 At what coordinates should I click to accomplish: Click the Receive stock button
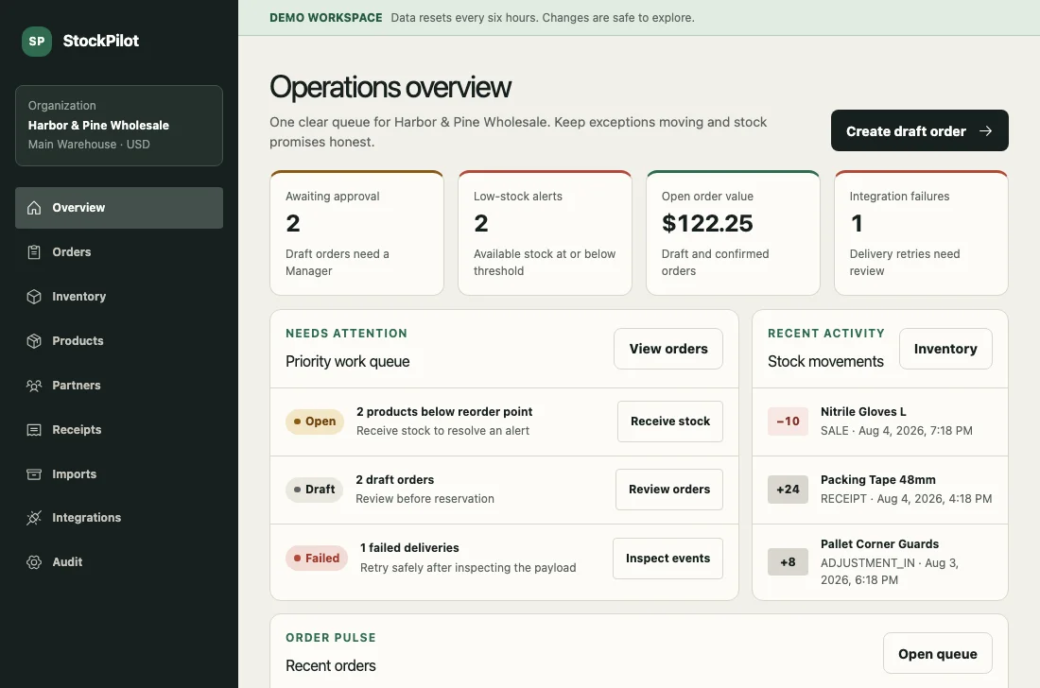(x=670, y=421)
